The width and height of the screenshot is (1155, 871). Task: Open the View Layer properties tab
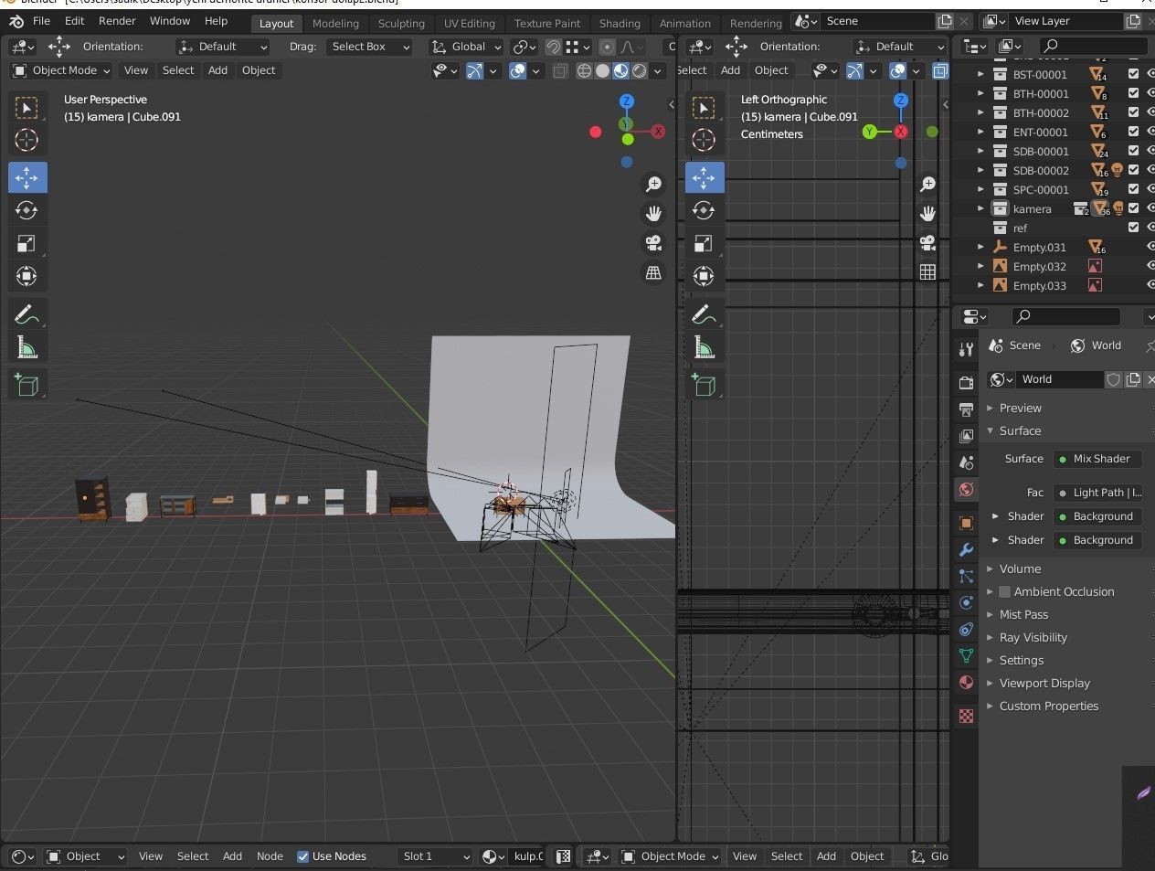click(x=966, y=437)
